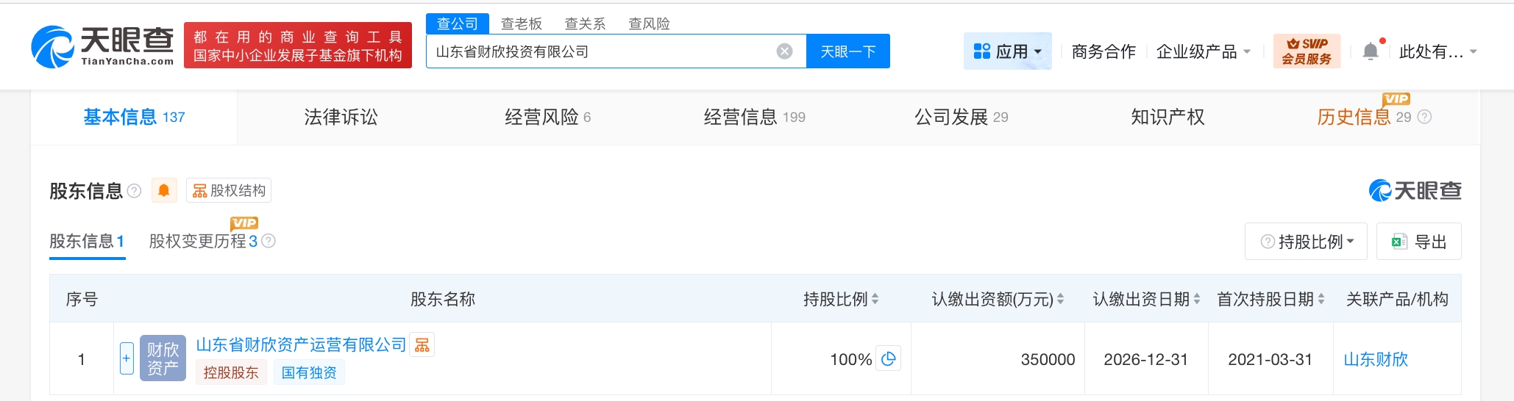
Task: Open the 山东财欣 related institution link
Action: click(1375, 359)
